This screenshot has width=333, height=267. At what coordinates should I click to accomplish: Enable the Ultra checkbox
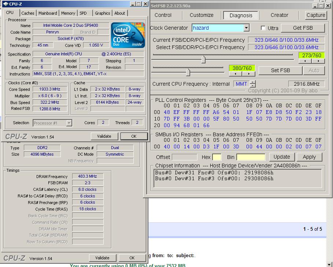click(x=263, y=28)
